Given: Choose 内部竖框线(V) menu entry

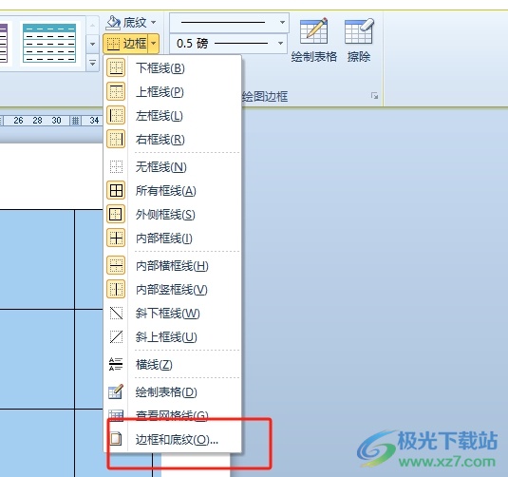Looking at the screenshot, I should pos(173,289).
